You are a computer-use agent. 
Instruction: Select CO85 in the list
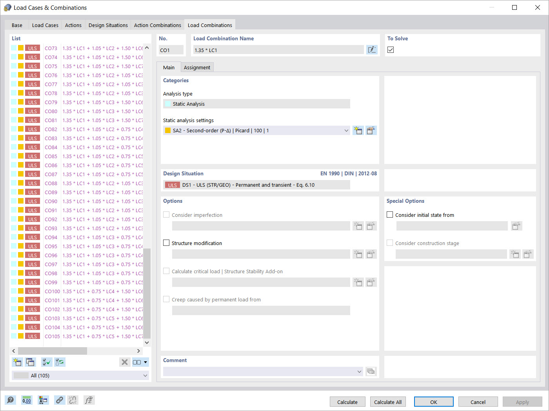coord(76,156)
